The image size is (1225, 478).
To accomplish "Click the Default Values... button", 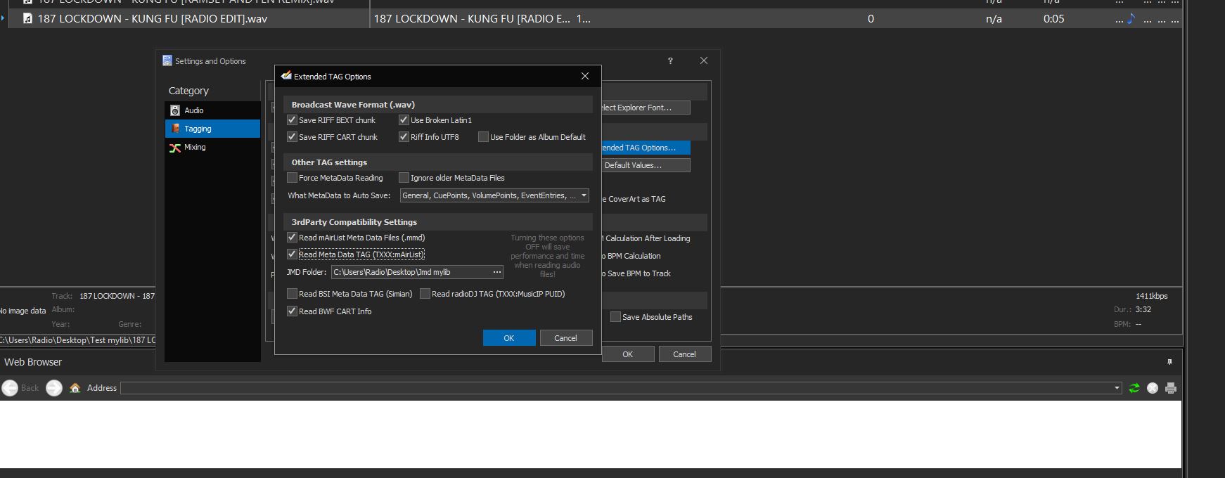I will (646, 165).
